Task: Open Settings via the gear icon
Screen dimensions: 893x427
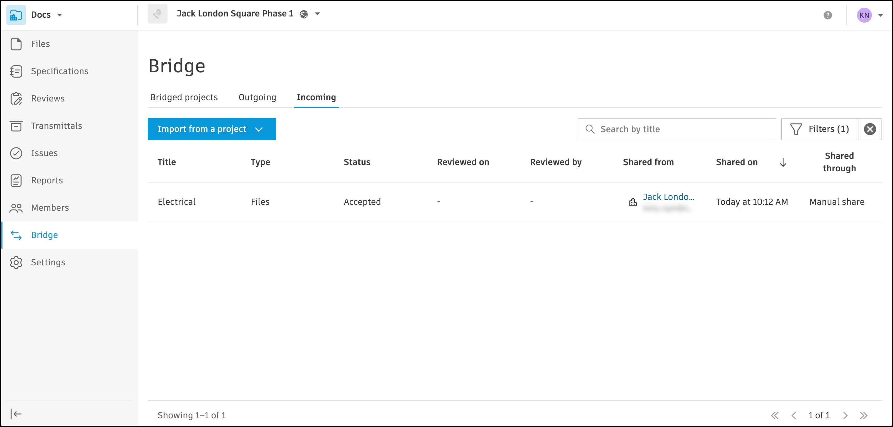Action: (16, 262)
